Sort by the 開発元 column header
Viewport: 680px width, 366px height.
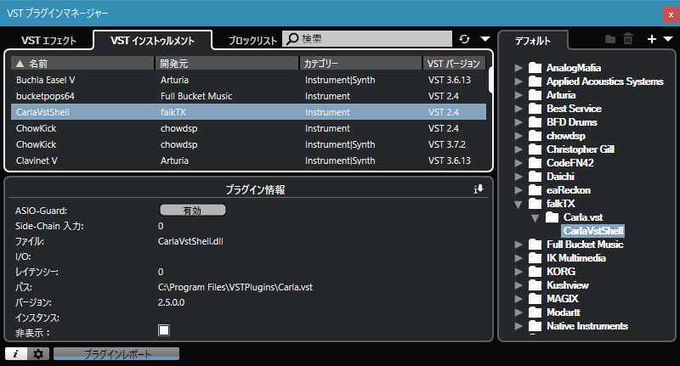click(x=227, y=64)
